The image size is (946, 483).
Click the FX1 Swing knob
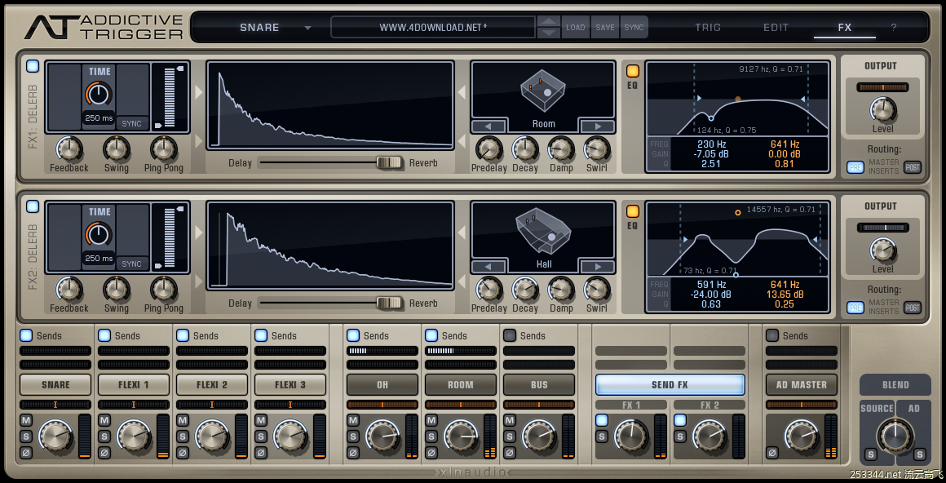coord(117,148)
